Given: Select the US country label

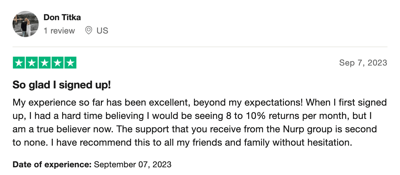Looking at the screenshot, I should [x=102, y=31].
